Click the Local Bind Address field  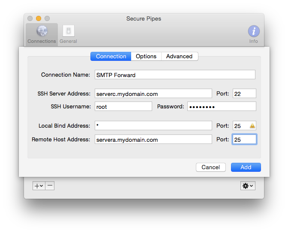coord(153,125)
